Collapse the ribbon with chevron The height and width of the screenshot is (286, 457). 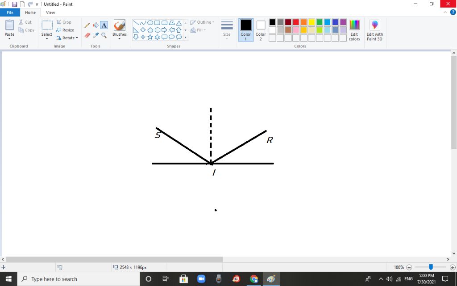coord(445,12)
